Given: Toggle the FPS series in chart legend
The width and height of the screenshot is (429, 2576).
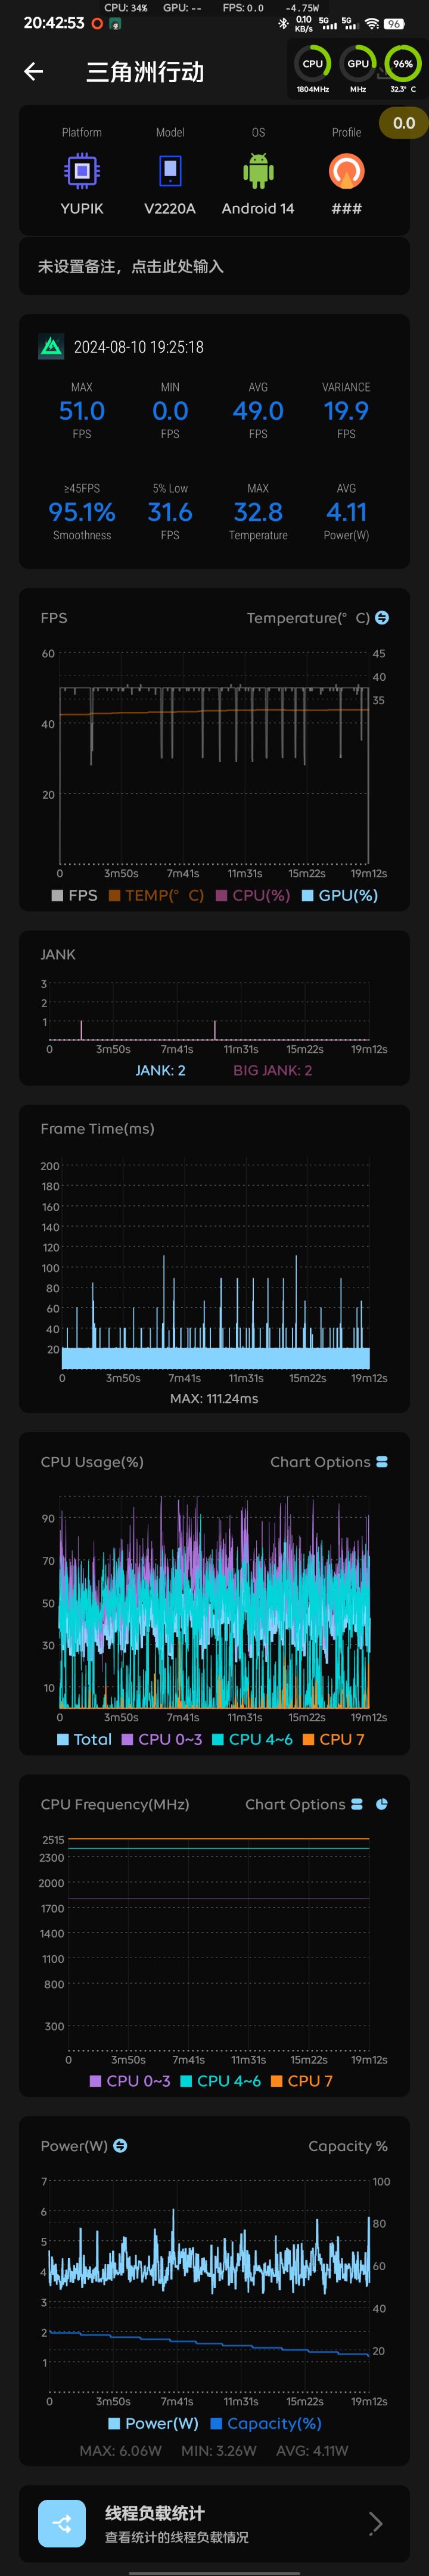Looking at the screenshot, I should pos(75,895).
